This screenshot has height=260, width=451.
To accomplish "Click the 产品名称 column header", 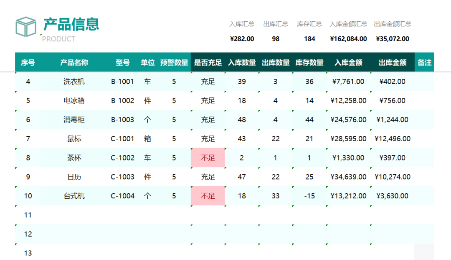I will pos(74,62).
